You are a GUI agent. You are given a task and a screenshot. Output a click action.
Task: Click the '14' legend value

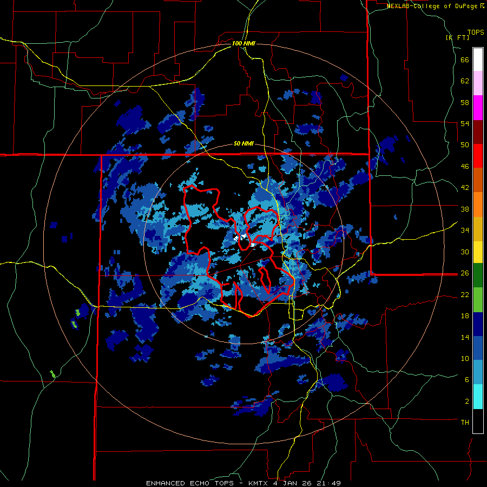coord(465,337)
